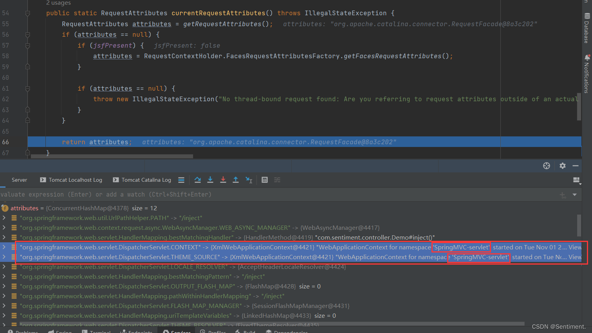Click the '2 usages' inlay hint

tap(58, 3)
